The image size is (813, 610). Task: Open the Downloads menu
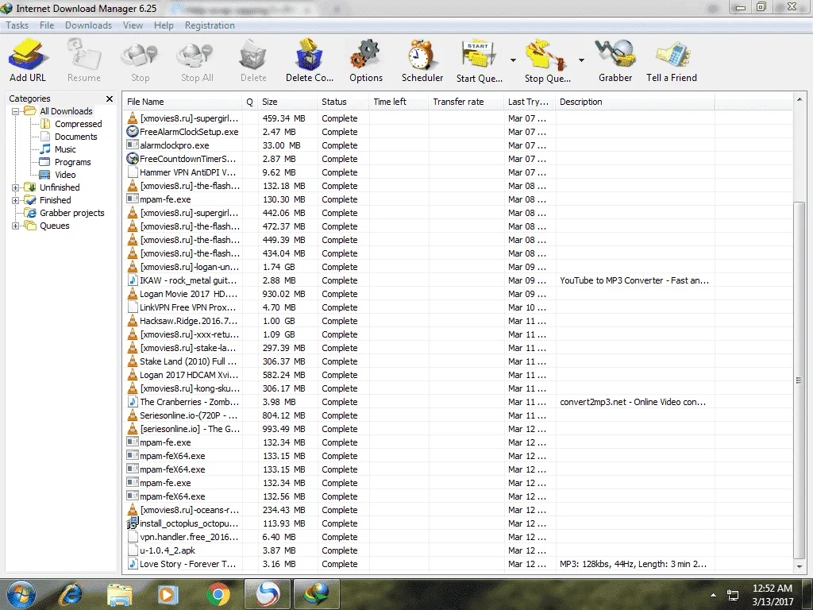[x=88, y=25]
